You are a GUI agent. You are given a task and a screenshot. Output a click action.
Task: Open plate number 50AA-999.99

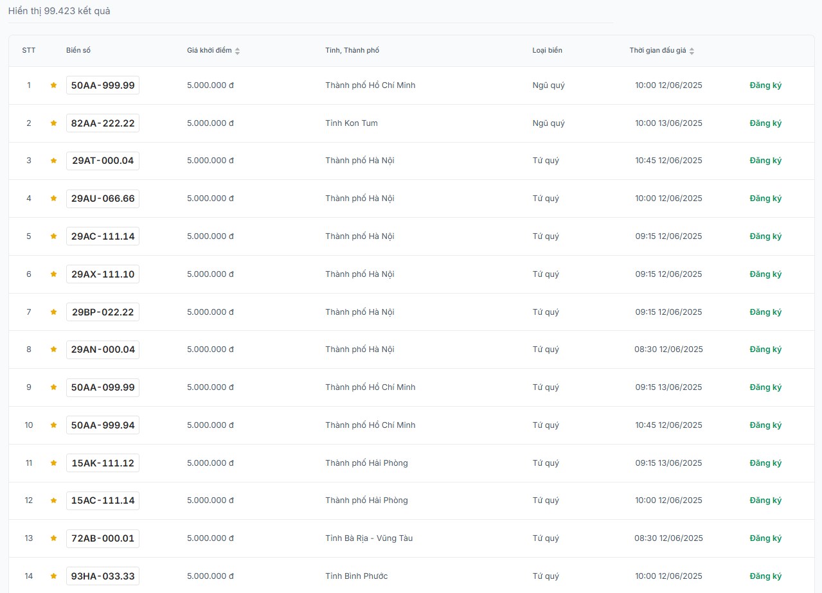(103, 85)
